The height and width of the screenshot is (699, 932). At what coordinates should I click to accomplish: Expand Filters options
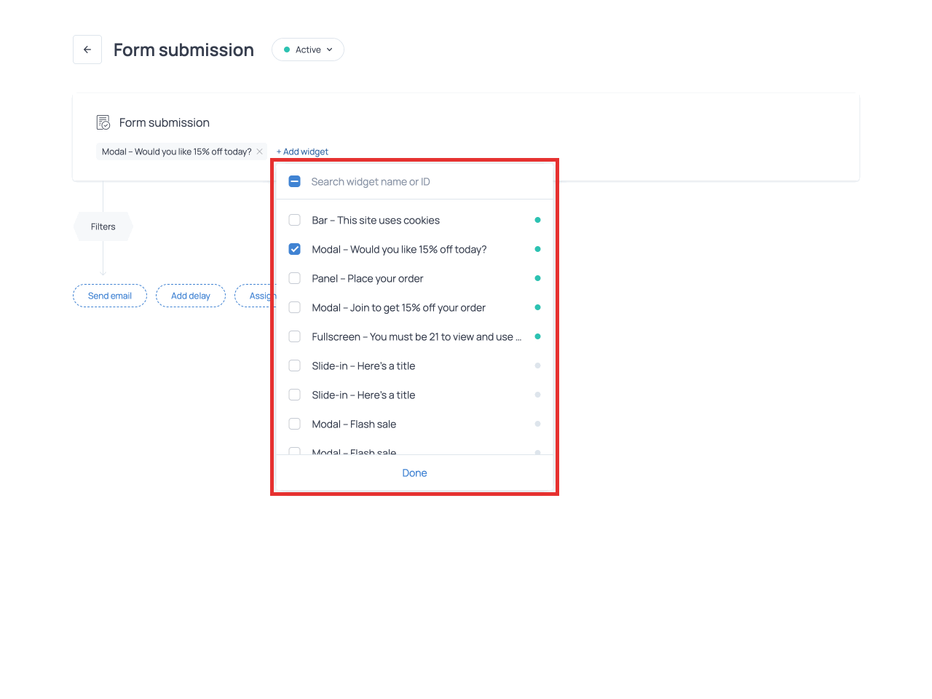pos(103,226)
